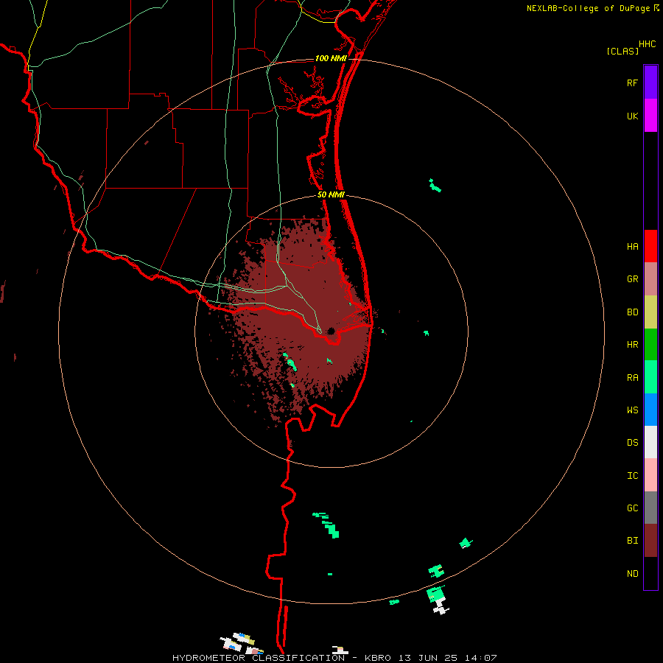Viewport: 663px width, 663px height.
Task: Click the 50 NMI range ring label
Action: (331, 194)
